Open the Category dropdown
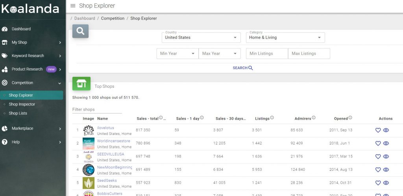This screenshot has height=196, width=403. [286, 37]
